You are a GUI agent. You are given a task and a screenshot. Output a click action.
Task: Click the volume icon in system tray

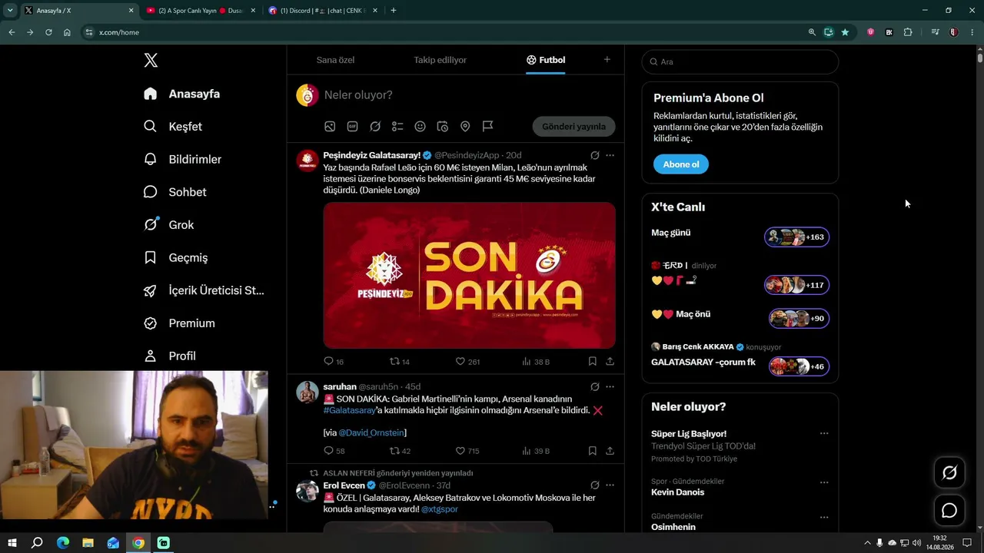point(916,543)
